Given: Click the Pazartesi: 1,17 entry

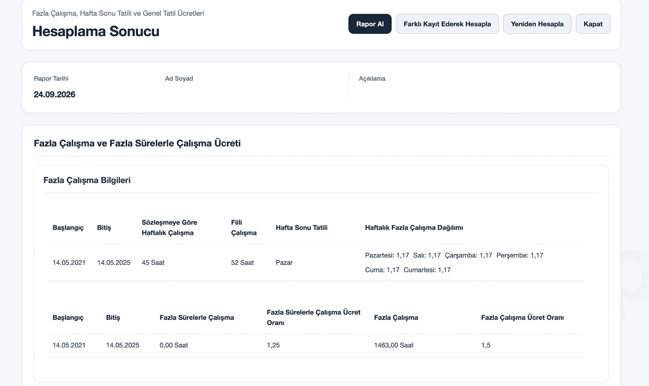Looking at the screenshot, I should tap(387, 255).
